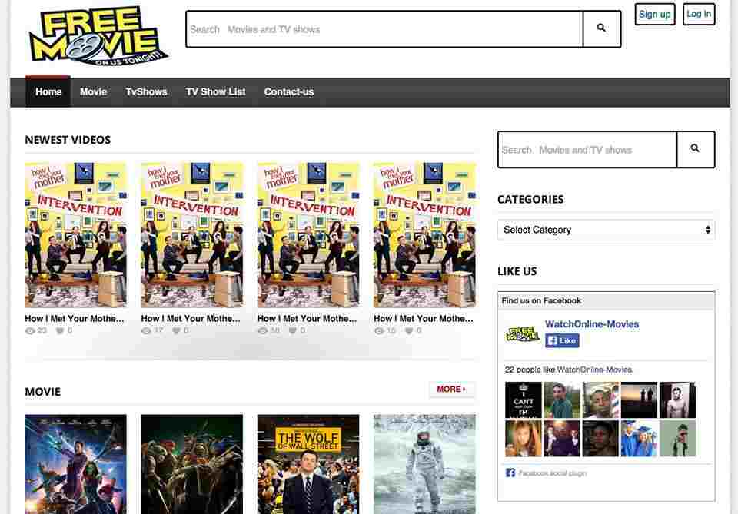Screen dimensions: 738x514
Task: Click the heart icon under the third Newest Videos card
Action: coord(293,330)
